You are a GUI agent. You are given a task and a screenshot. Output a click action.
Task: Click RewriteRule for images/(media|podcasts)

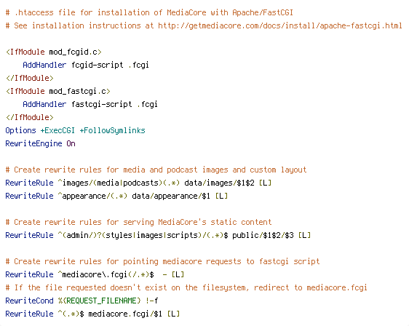pyautogui.click(x=138, y=183)
